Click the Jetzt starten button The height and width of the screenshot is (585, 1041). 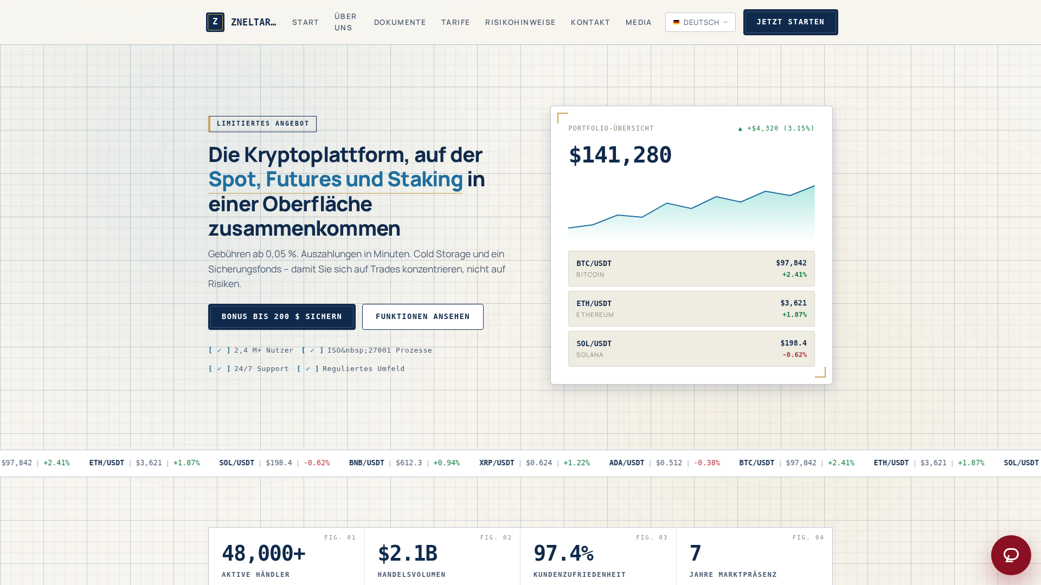(791, 22)
